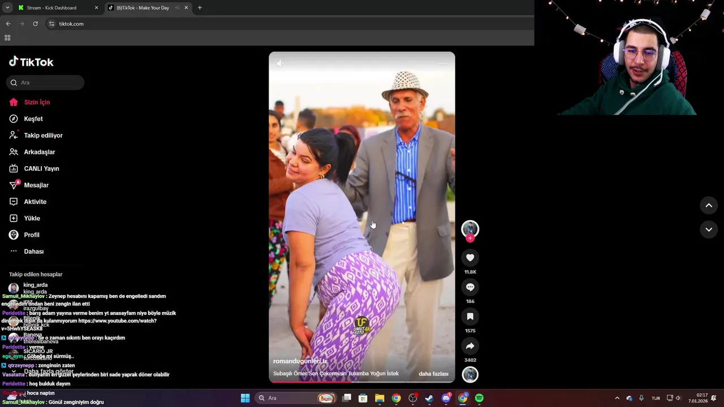Image resolution: width=724 pixels, height=407 pixels.
Task: Open the volume control in tray
Action: coord(678,398)
